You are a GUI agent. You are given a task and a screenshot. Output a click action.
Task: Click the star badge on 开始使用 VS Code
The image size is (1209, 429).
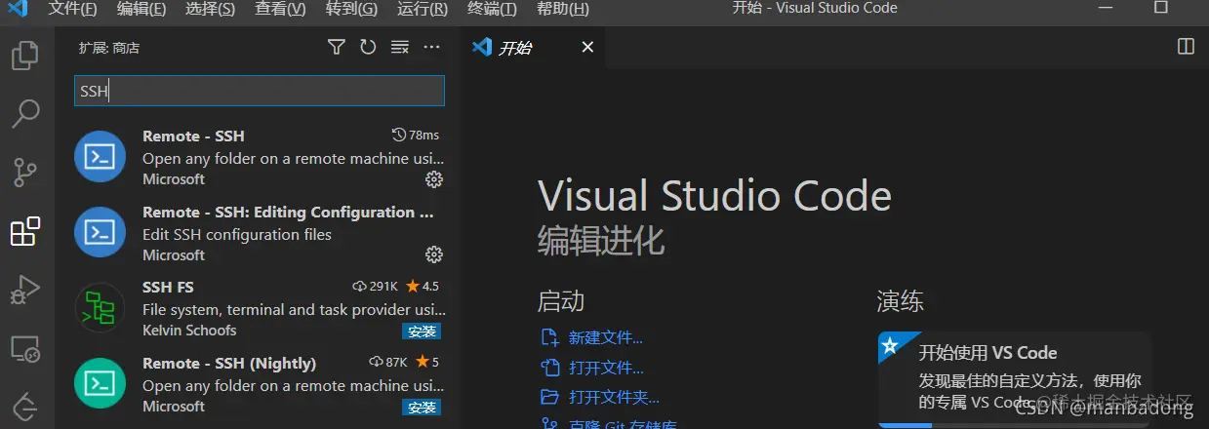coord(890,345)
